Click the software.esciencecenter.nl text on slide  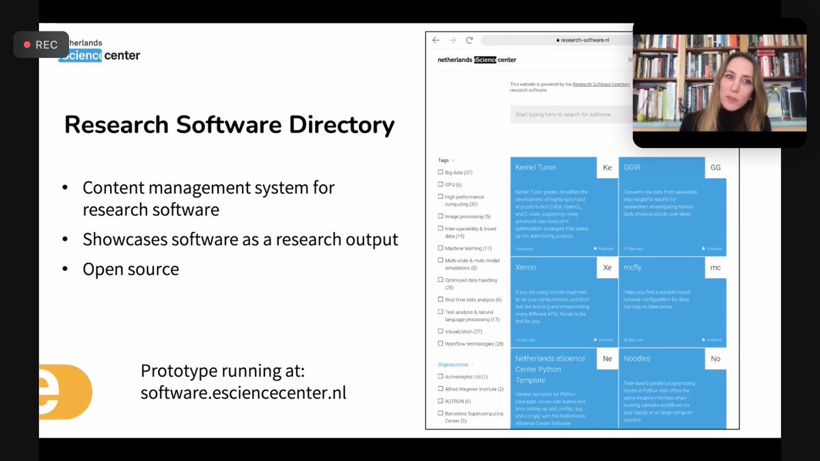click(243, 393)
